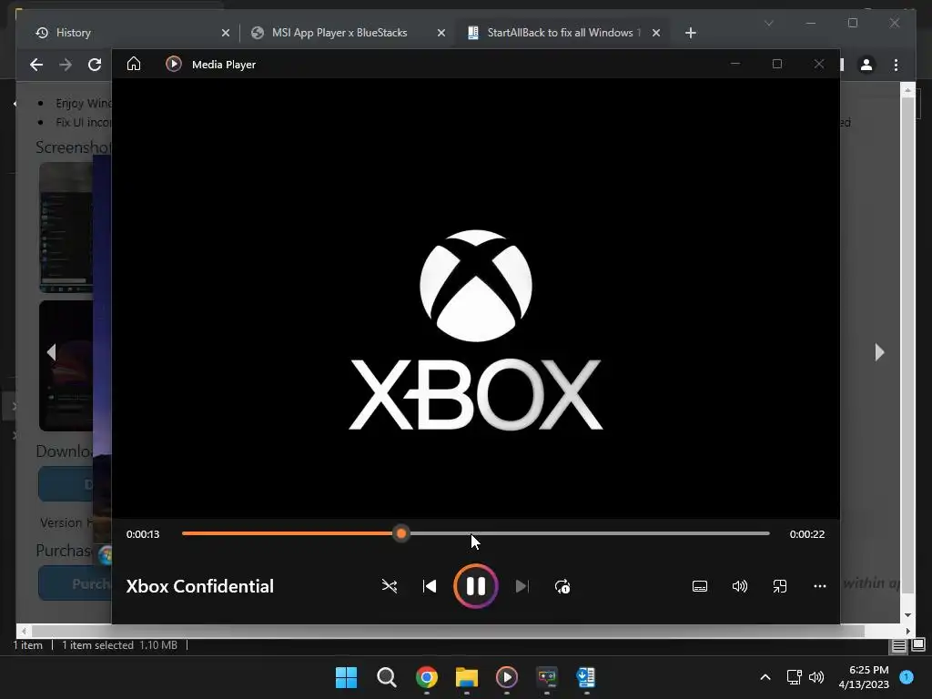Click the Media Player home icon
Viewport: 932px width, 699px height.
pos(134,64)
